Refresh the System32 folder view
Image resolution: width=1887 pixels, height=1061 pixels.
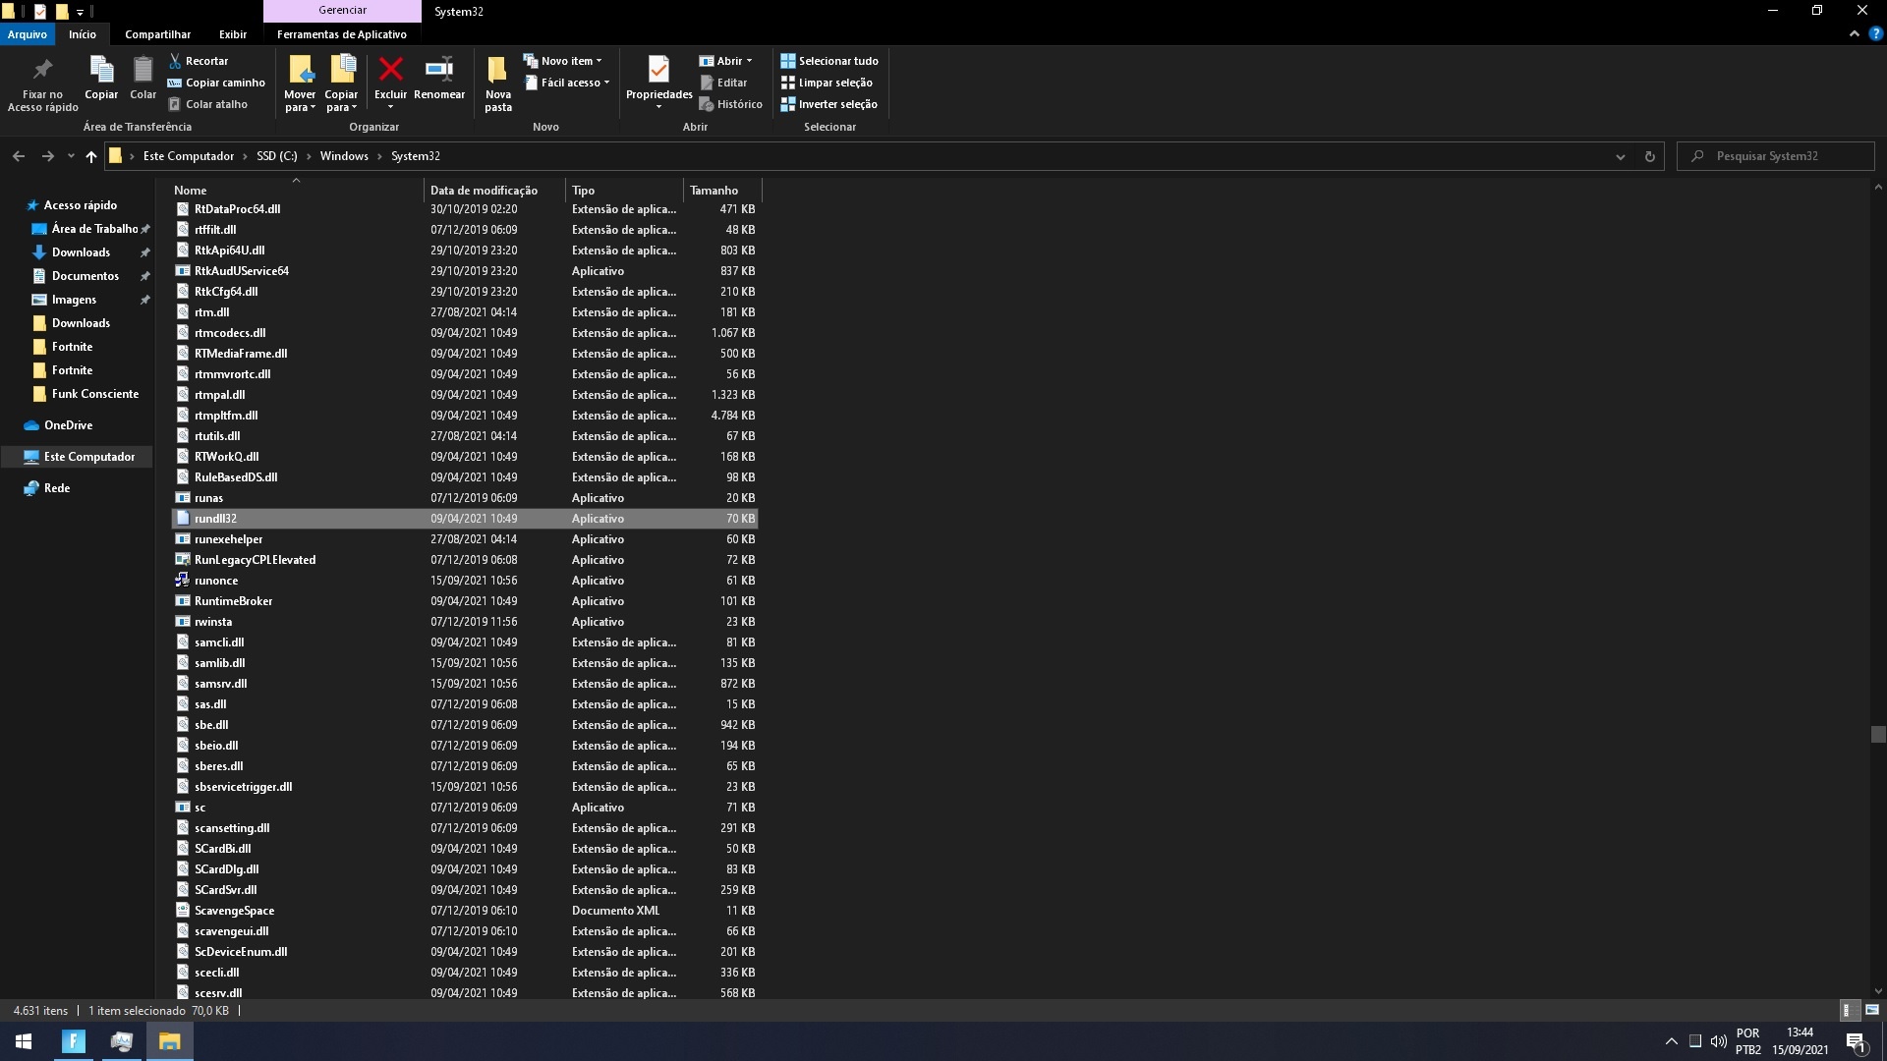1650,156
